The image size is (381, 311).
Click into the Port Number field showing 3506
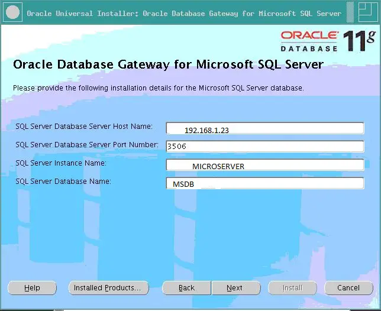[x=265, y=147]
